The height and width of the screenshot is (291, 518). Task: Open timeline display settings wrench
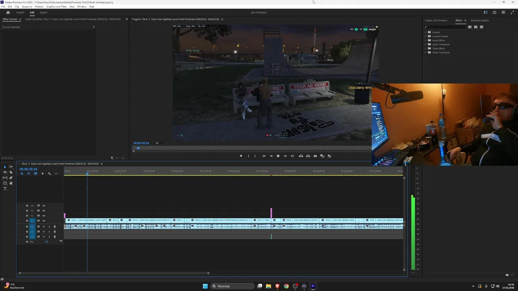click(49, 174)
